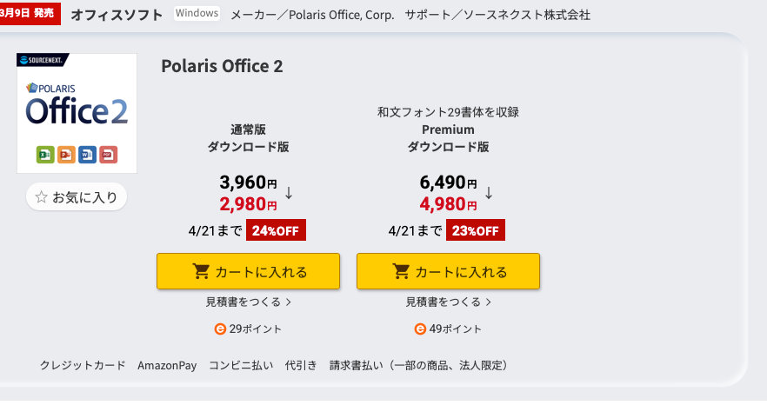Click the SOURCENEXT logo badge on the package image
Viewport: 767px width, 405px height.
click(43, 60)
